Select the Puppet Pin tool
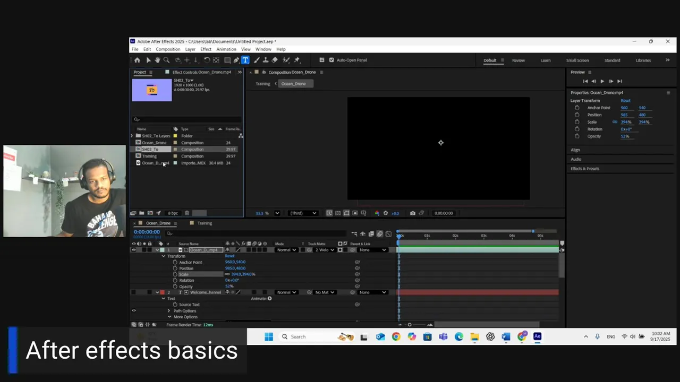The image size is (680, 382). tap(297, 60)
